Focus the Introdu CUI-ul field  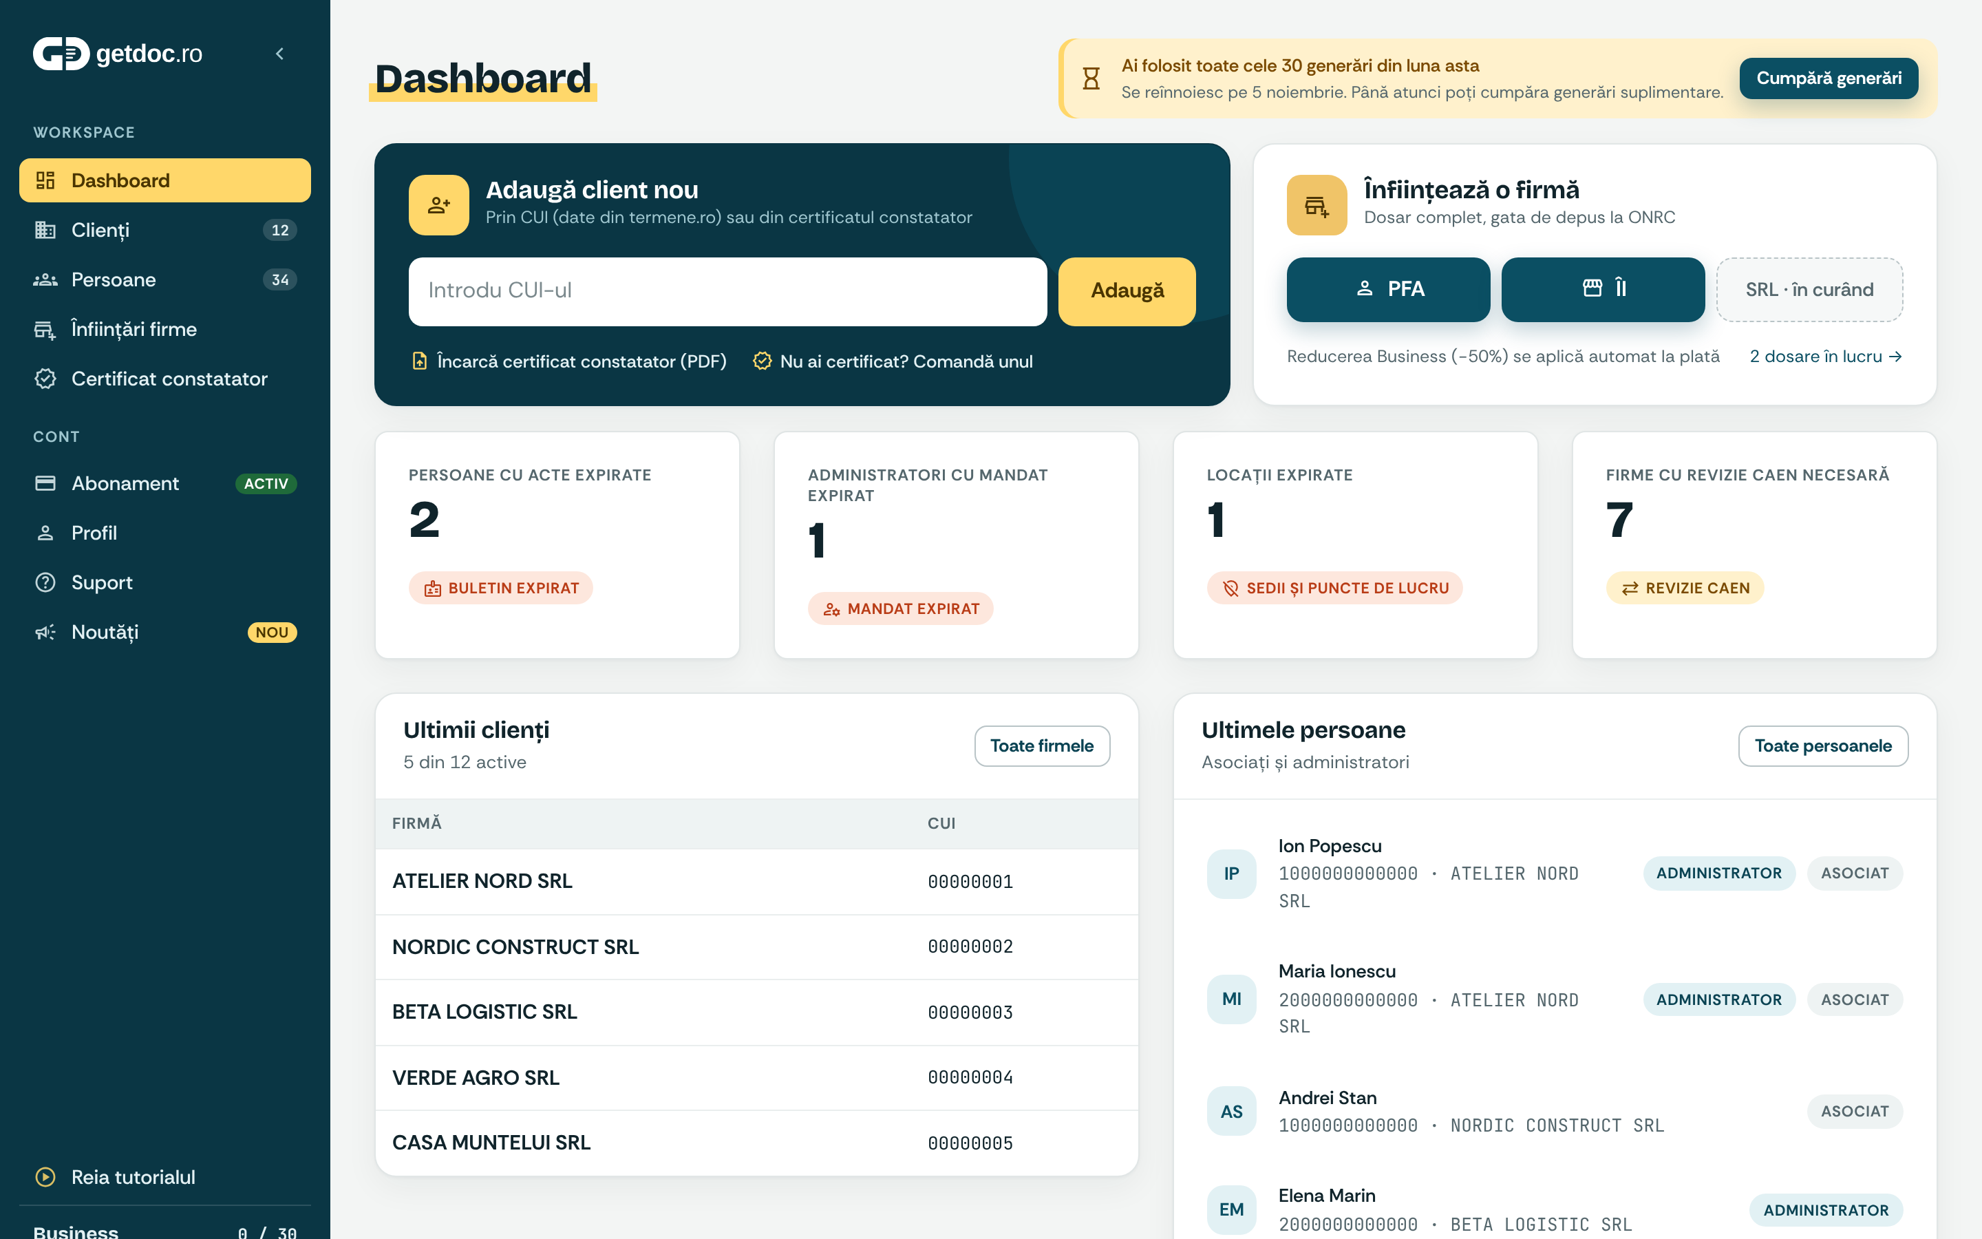(x=727, y=291)
